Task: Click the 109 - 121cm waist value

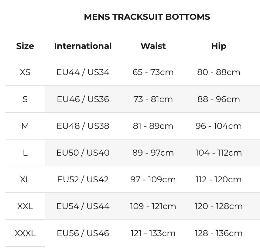Action: coord(153,206)
